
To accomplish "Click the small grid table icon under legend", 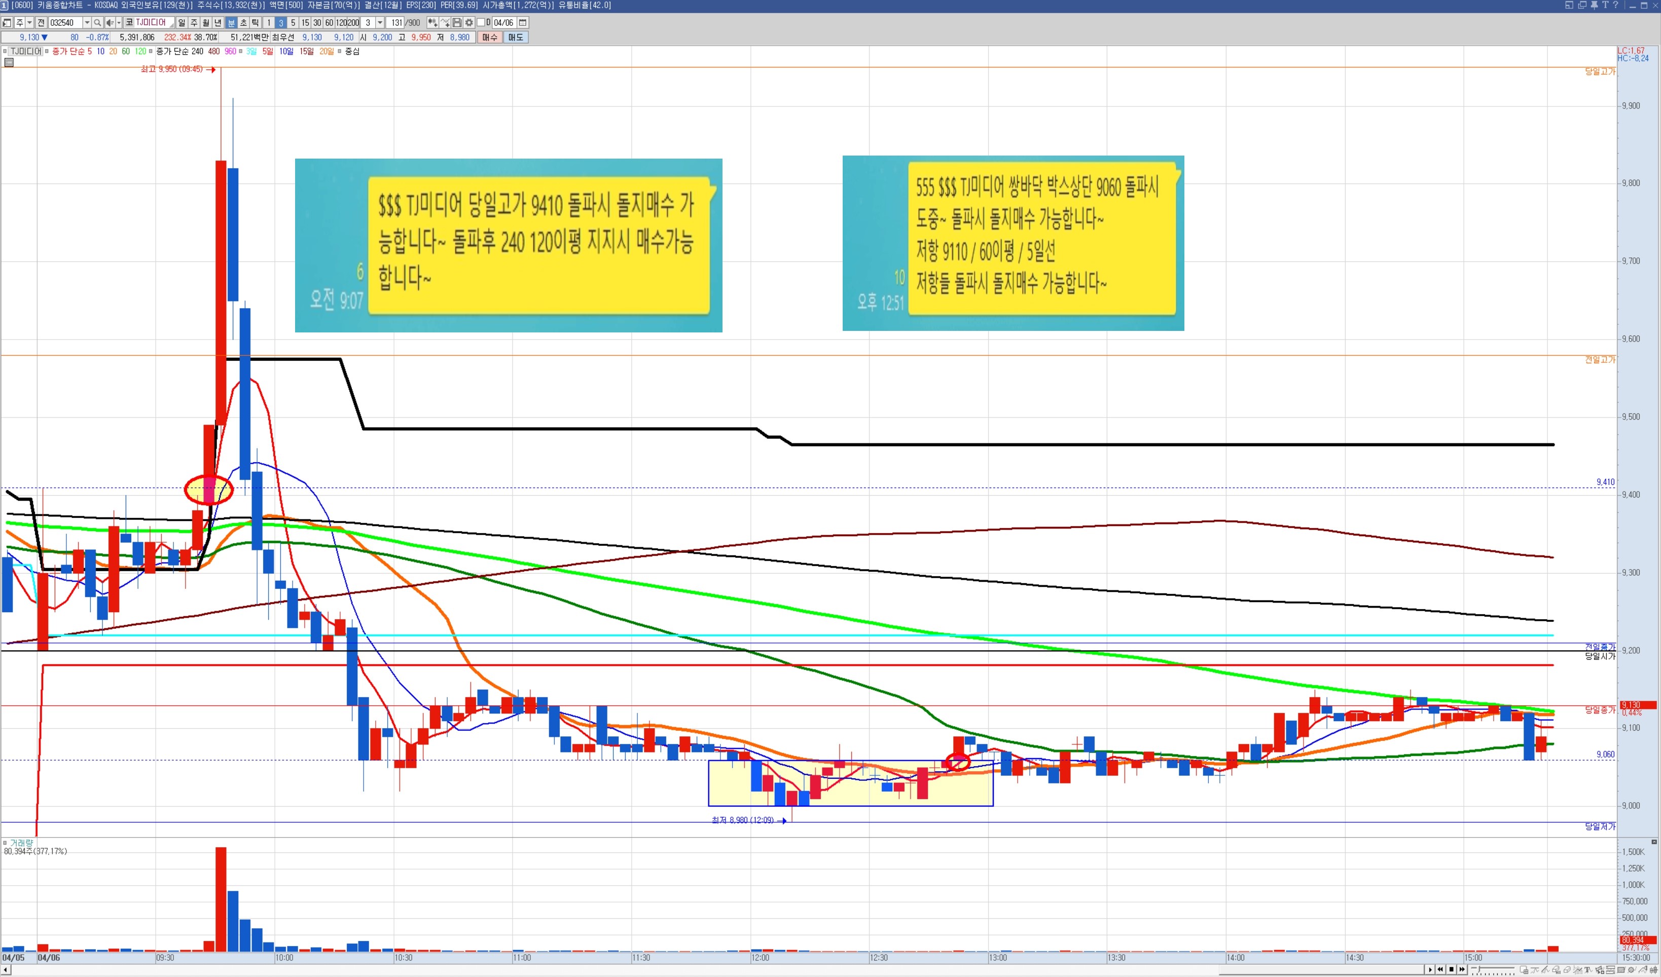I will 9,63.
